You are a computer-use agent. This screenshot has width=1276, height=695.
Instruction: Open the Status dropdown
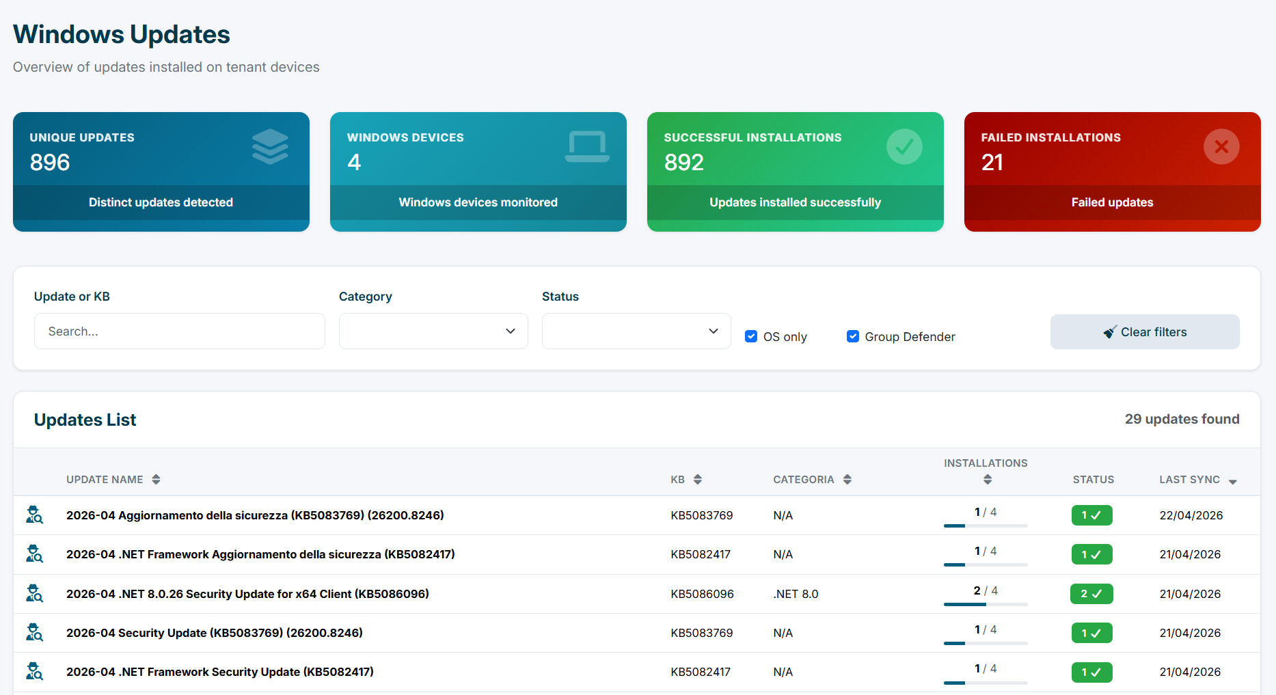click(x=636, y=331)
